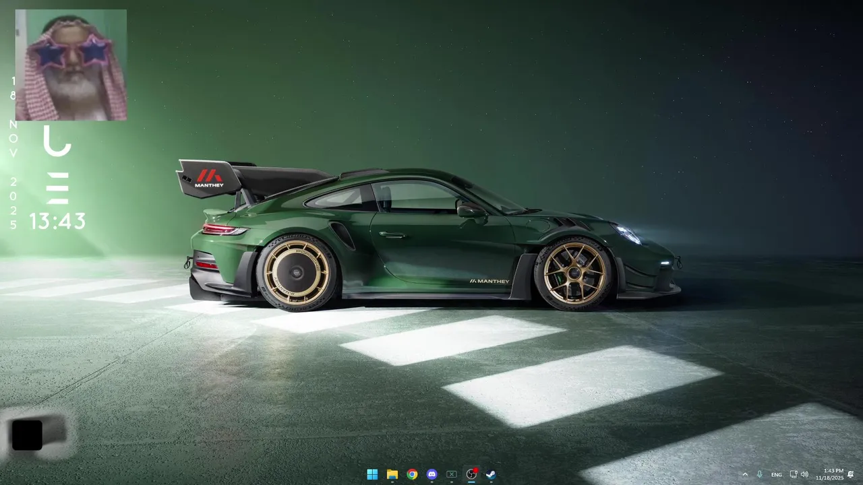Open network settings tray icon

(794, 474)
